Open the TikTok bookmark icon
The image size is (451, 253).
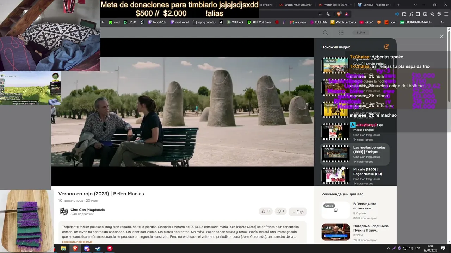pyautogui.click(x=221, y=22)
